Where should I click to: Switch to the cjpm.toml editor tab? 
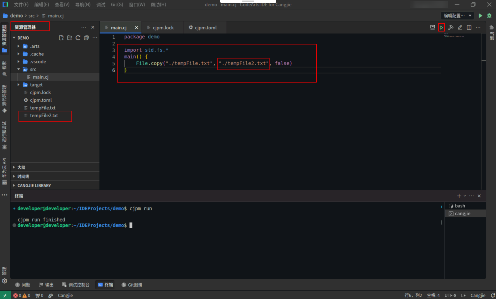[205, 27]
